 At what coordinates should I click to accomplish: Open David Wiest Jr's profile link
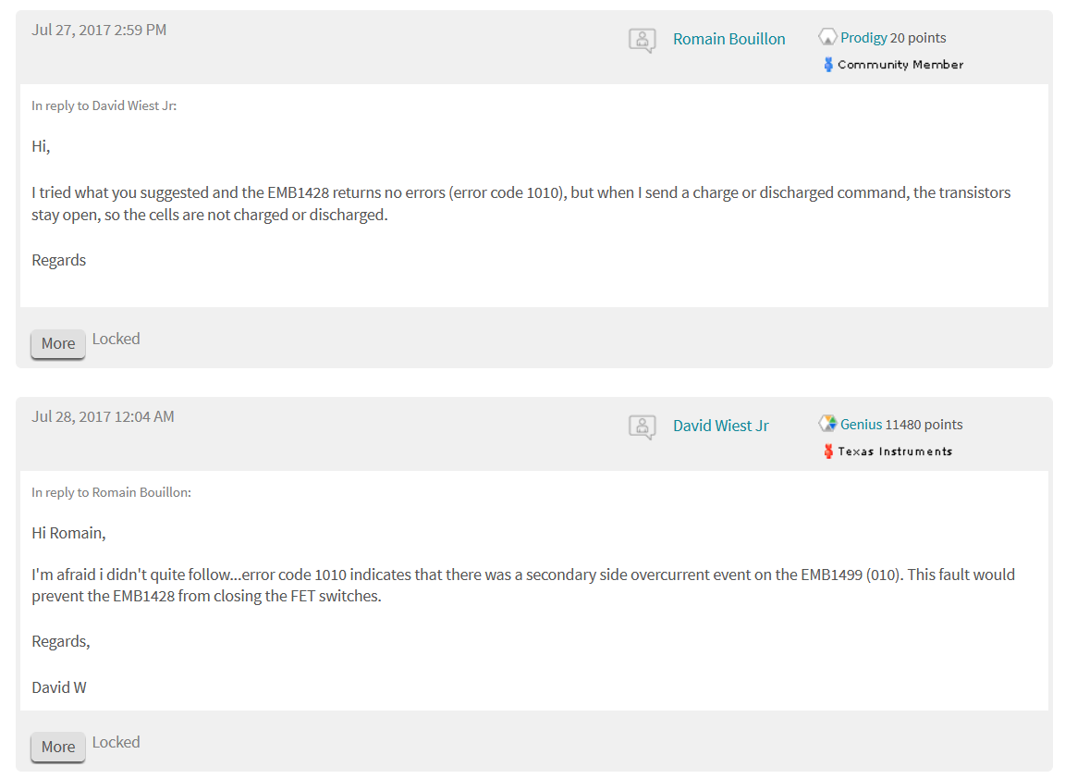click(x=720, y=426)
